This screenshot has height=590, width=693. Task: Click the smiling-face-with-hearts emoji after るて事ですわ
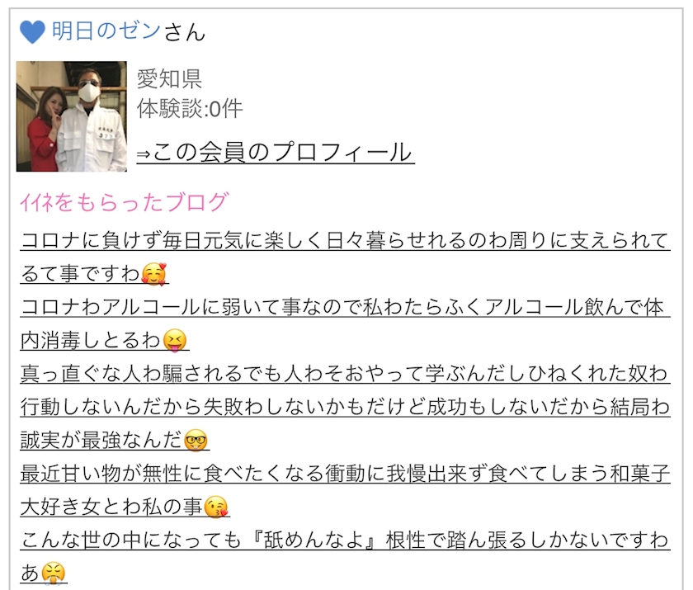(x=153, y=275)
